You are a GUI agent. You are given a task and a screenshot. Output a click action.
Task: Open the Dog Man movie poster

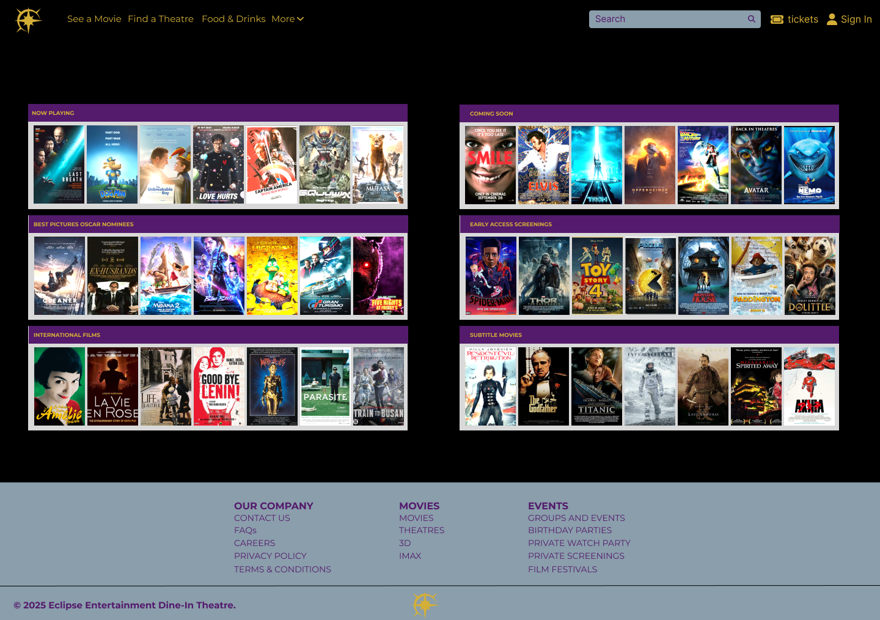point(112,164)
